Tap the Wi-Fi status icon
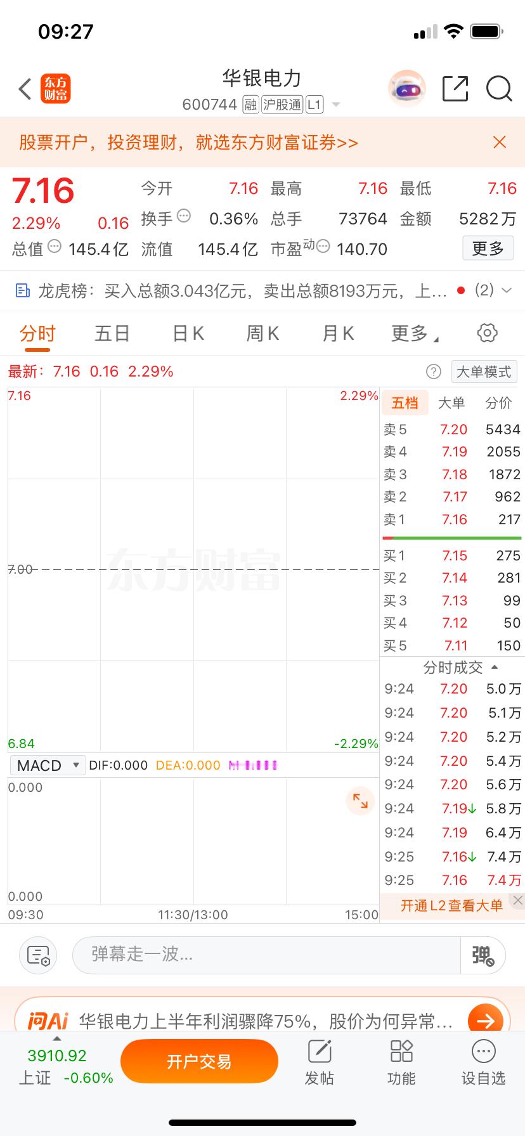The width and height of the screenshot is (525, 1136). [x=453, y=31]
